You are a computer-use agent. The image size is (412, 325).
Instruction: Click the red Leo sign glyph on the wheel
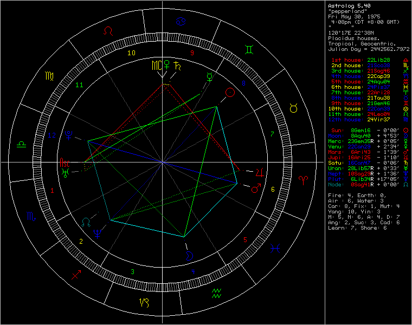coord(108,31)
